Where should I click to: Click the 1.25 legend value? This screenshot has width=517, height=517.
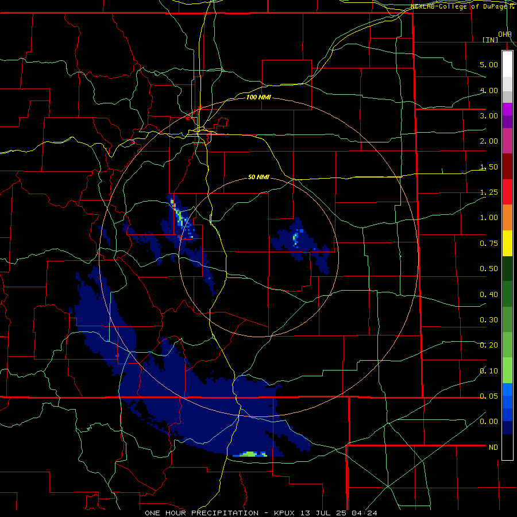tap(489, 192)
